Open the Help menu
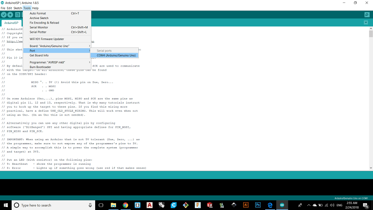Viewport: 373px width, 210px height. [35, 8]
